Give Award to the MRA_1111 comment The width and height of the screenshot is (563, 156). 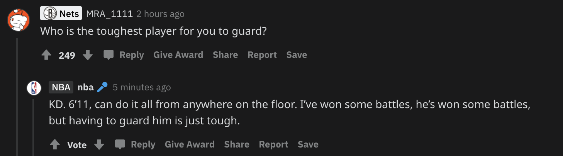[x=178, y=55]
